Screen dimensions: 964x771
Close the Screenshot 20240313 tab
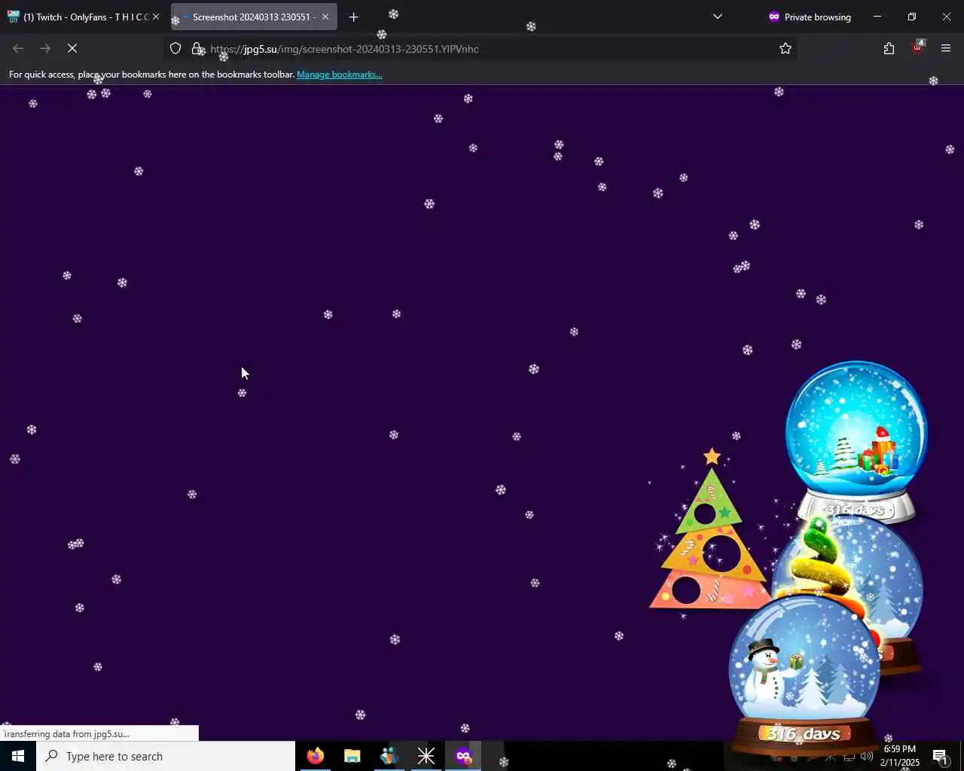click(325, 17)
